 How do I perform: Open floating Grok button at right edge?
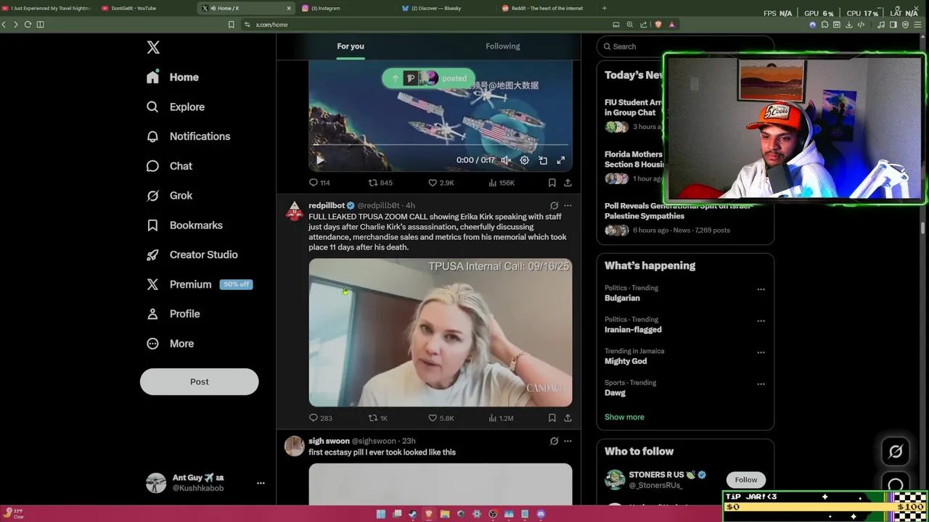click(x=896, y=452)
